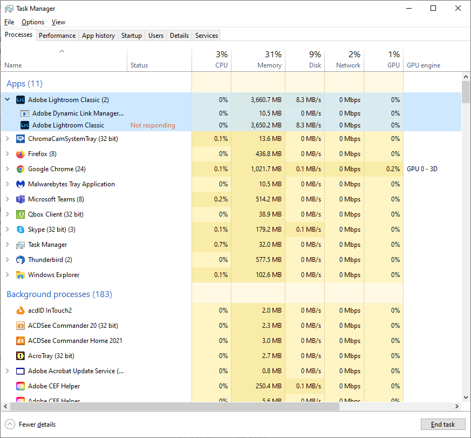Sort by the Status column header
471x438 pixels.
tap(160, 60)
